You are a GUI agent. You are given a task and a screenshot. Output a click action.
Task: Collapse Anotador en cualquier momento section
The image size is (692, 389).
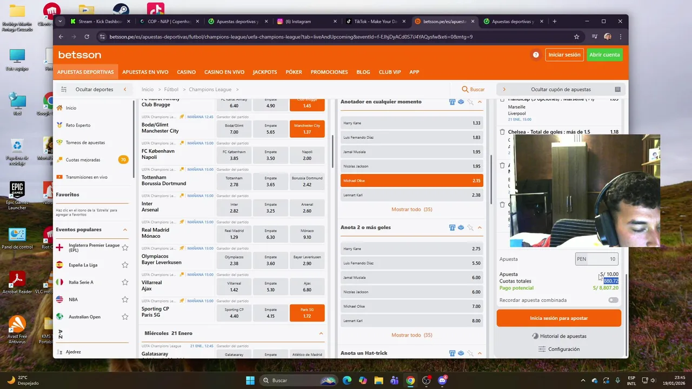click(480, 102)
